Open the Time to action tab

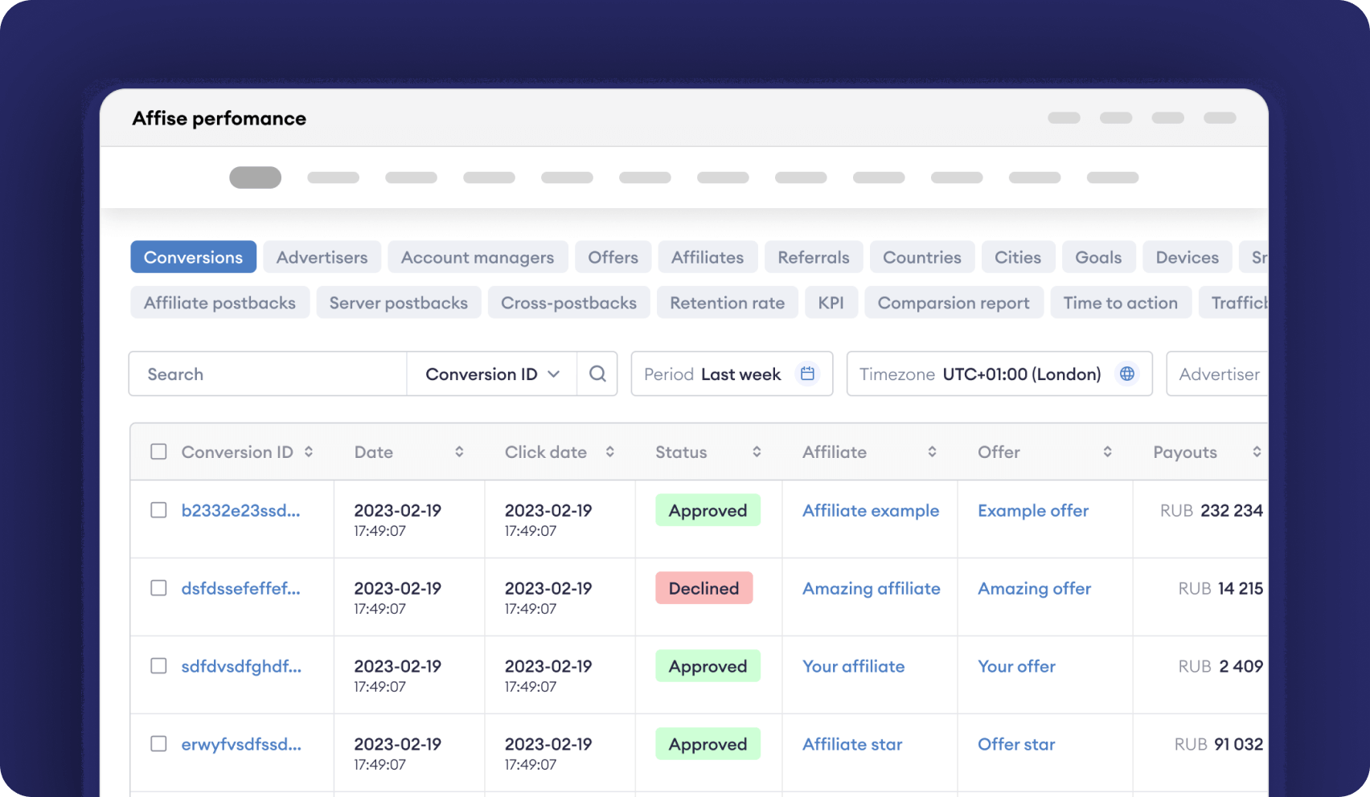tap(1120, 303)
